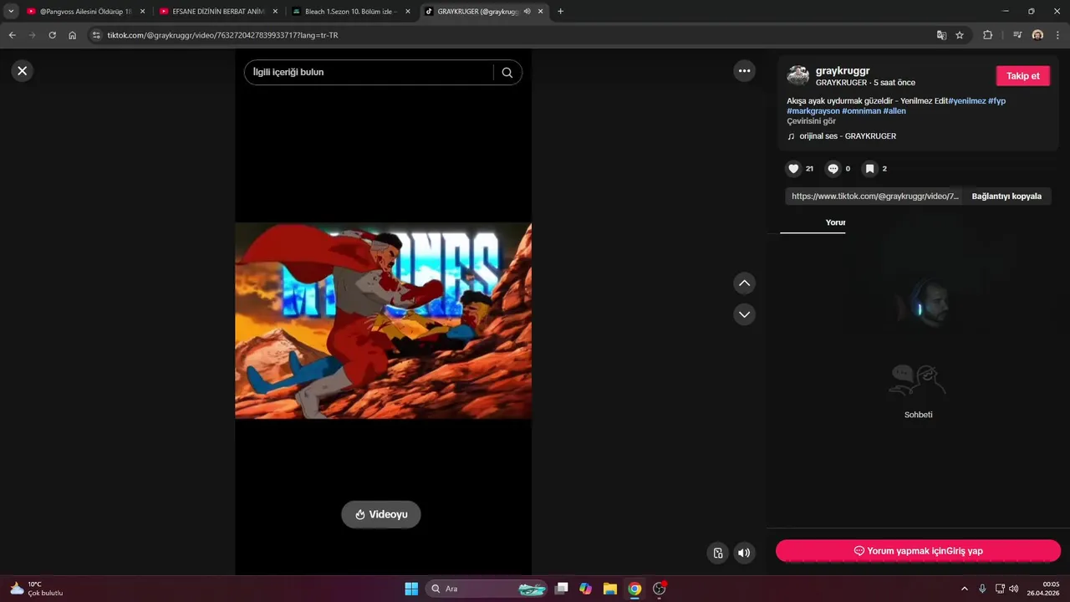The height and width of the screenshot is (602, 1070).
Task: Open the three-dots more options menu
Action: [x=744, y=71]
